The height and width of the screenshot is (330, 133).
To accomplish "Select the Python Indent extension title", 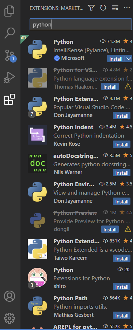I will coord(73,127).
